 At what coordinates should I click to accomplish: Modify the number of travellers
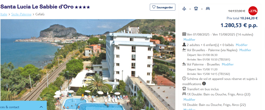click(242, 45)
